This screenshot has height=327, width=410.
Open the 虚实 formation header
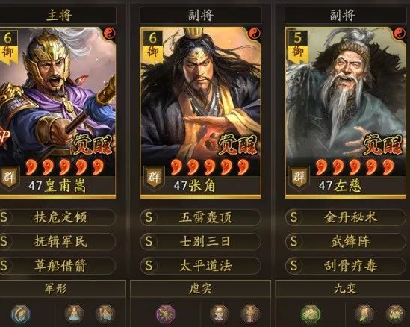pos(200,289)
